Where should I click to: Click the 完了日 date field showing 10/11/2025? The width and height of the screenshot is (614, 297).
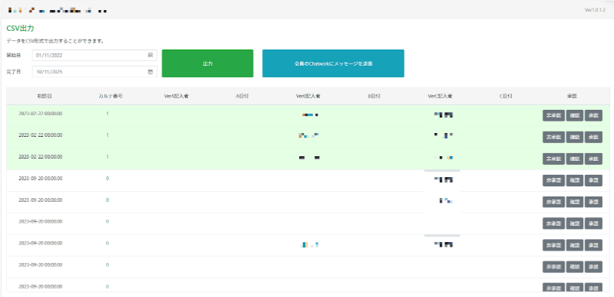tap(94, 72)
